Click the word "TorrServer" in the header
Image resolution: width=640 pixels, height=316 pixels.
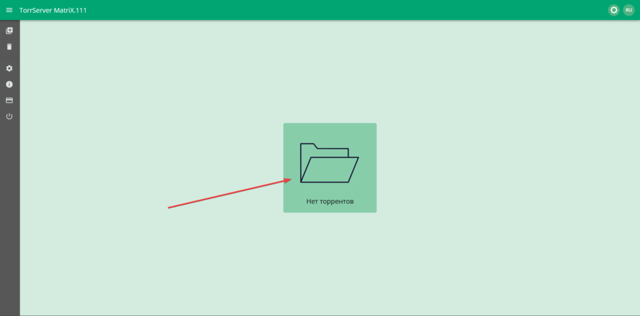click(x=38, y=10)
